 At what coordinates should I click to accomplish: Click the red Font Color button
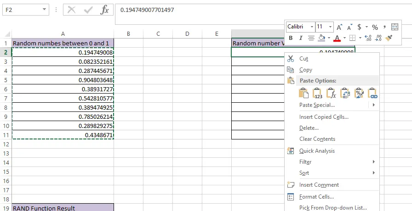337,38
